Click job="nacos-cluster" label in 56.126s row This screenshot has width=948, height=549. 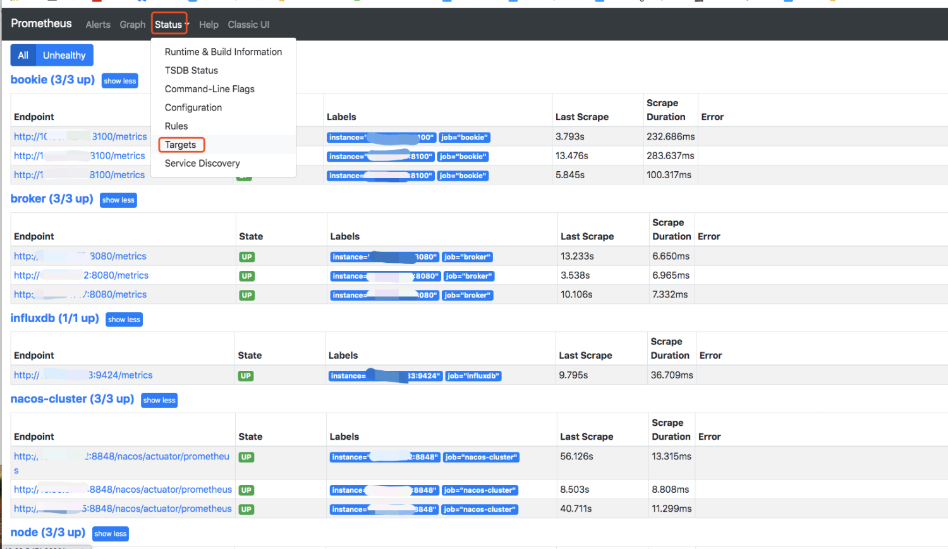click(481, 457)
